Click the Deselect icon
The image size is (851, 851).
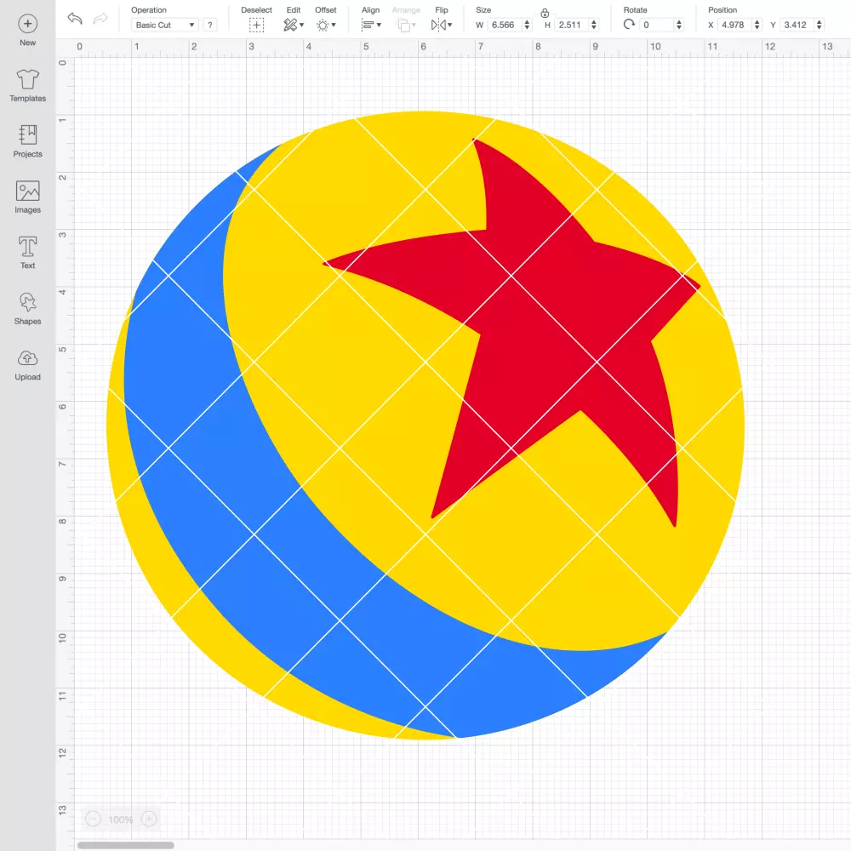pos(257,25)
